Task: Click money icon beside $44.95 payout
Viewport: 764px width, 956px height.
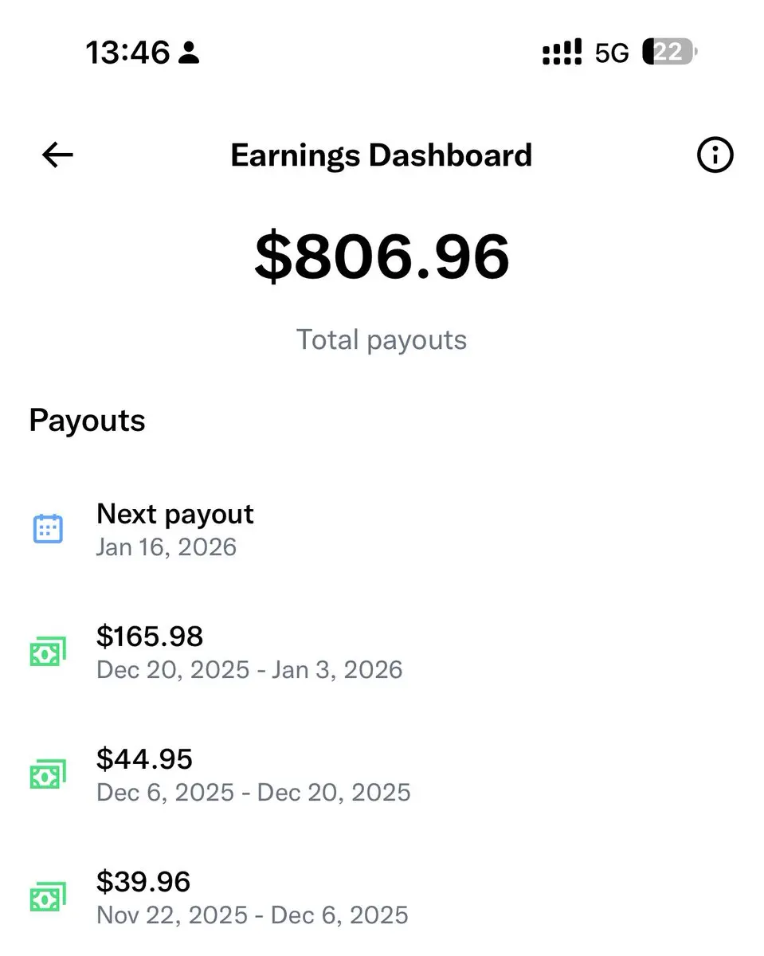Action: [48, 775]
